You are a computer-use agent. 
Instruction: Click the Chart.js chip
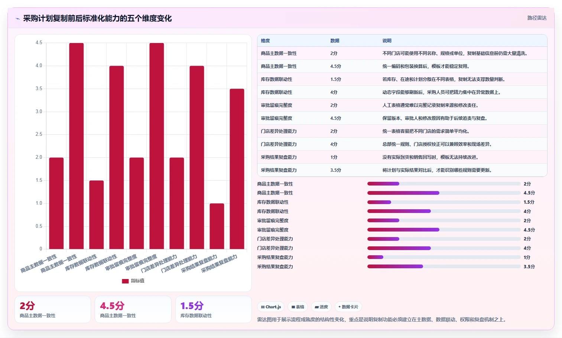pos(271,307)
